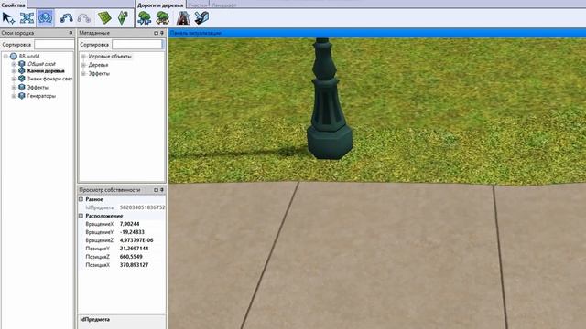Expand Игровые объекты in Метаданные

(x=83, y=57)
